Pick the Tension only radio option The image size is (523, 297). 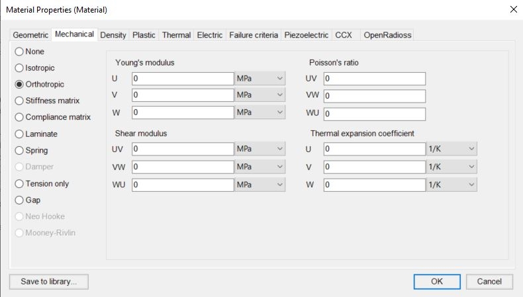point(19,184)
